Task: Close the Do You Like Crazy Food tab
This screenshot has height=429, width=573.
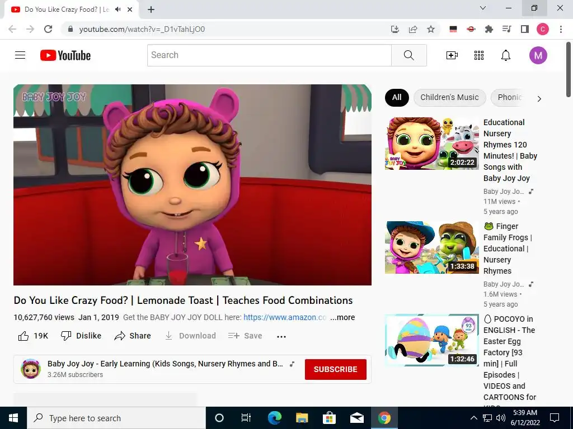Action: (x=130, y=9)
